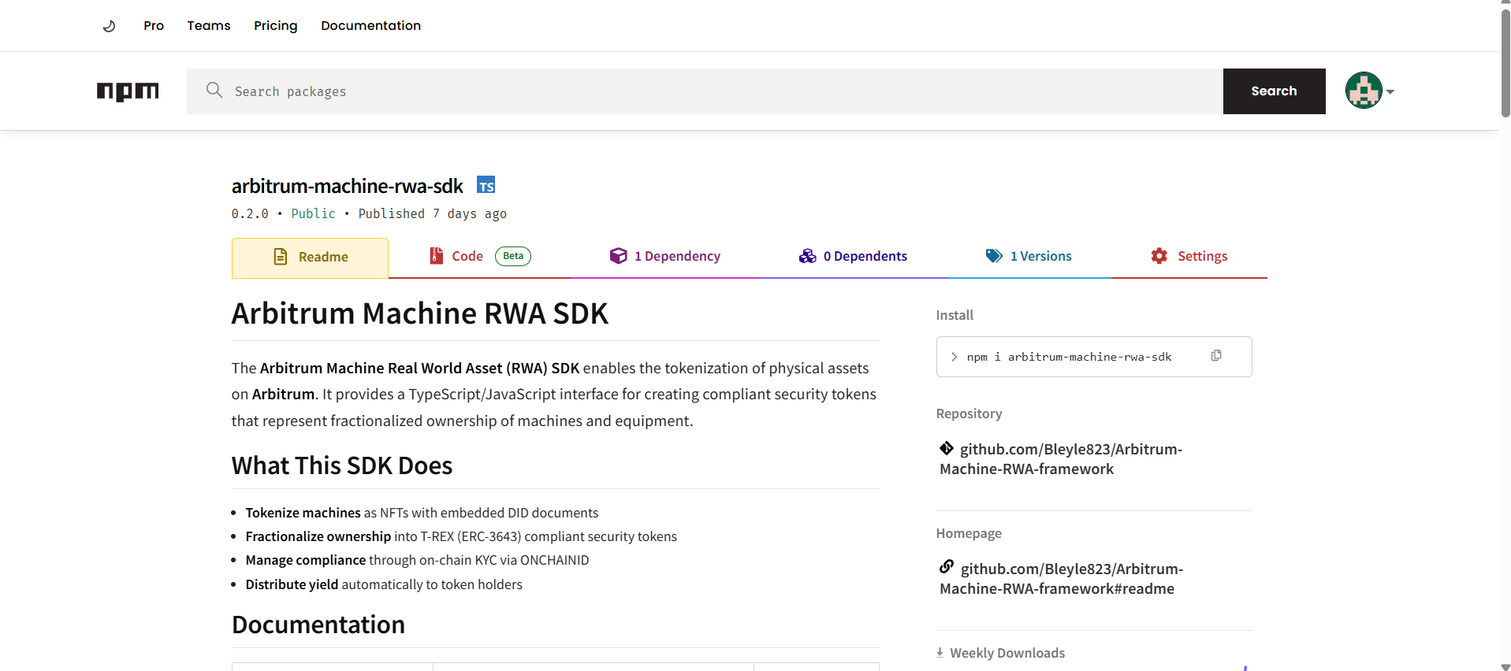Click the install prompt chevron icon
Screen dimensions: 1511x671
954,357
